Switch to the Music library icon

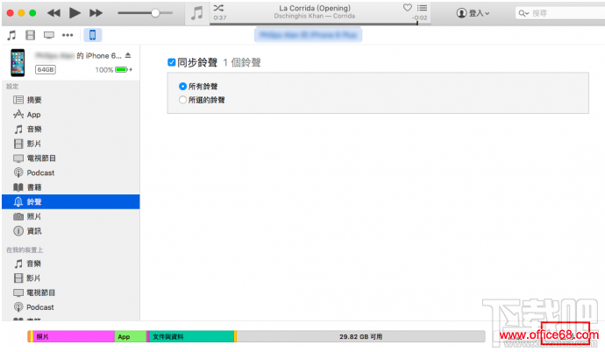tap(11, 35)
